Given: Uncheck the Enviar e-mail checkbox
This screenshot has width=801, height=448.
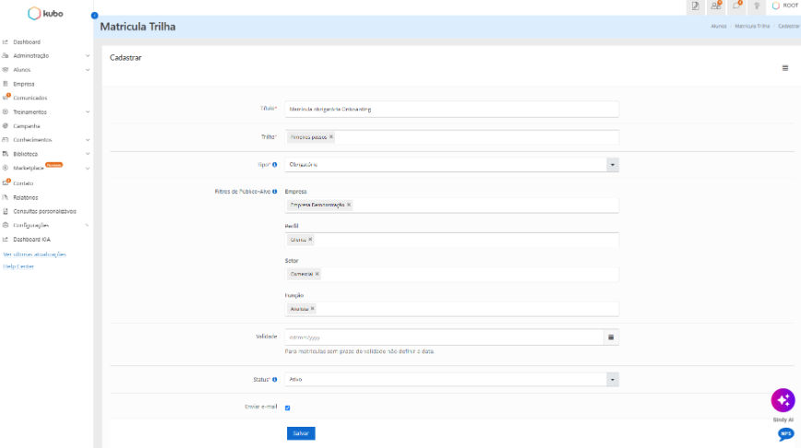Looking at the screenshot, I should [288, 407].
